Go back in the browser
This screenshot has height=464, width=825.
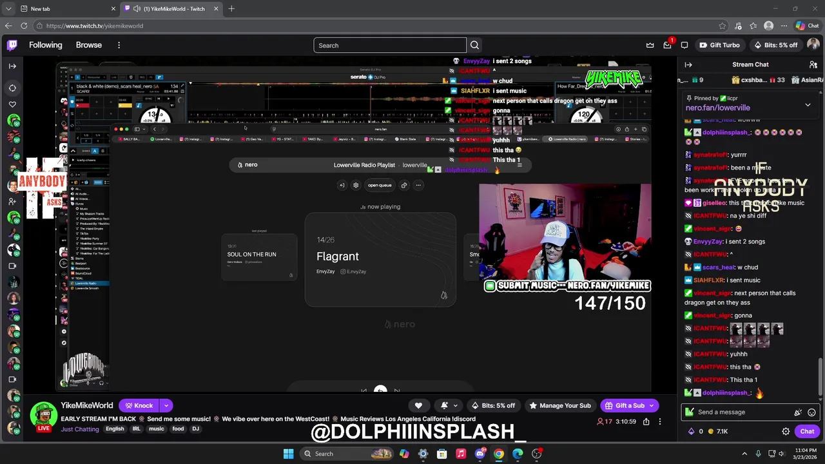tap(8, 26)
